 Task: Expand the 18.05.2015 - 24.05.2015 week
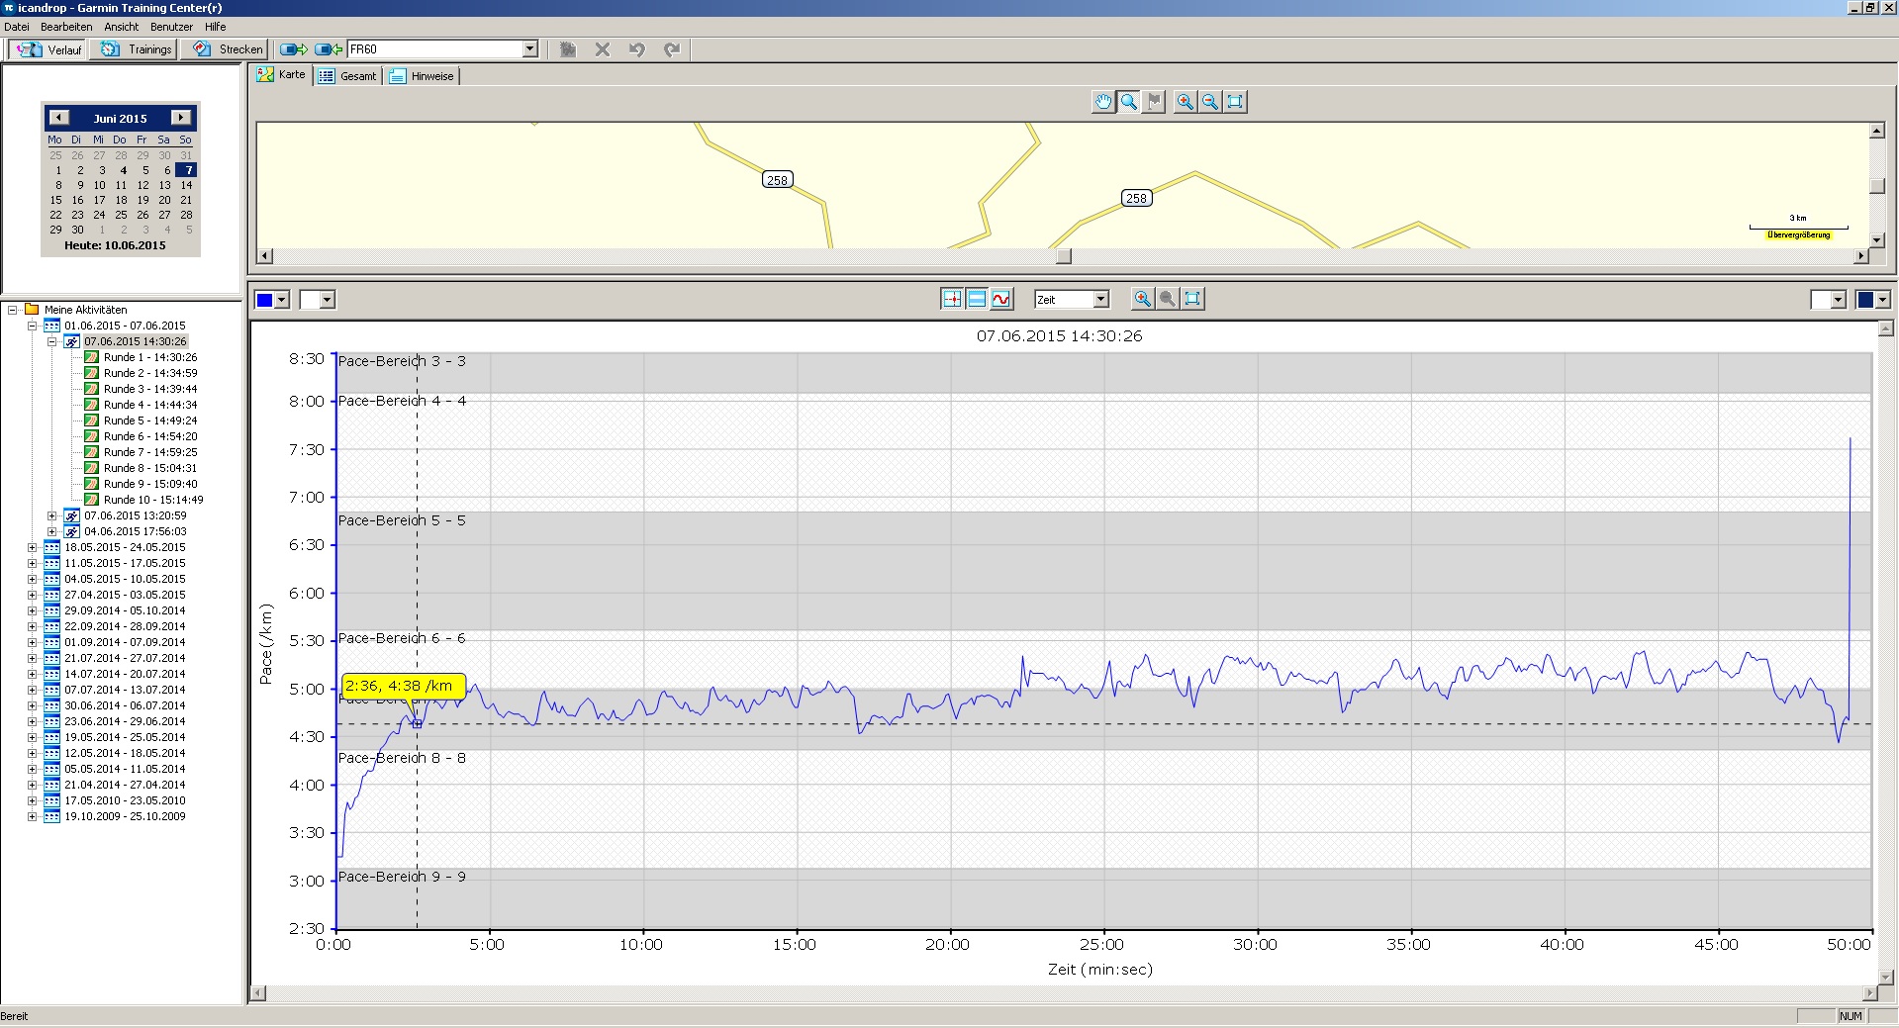(33, 547)
